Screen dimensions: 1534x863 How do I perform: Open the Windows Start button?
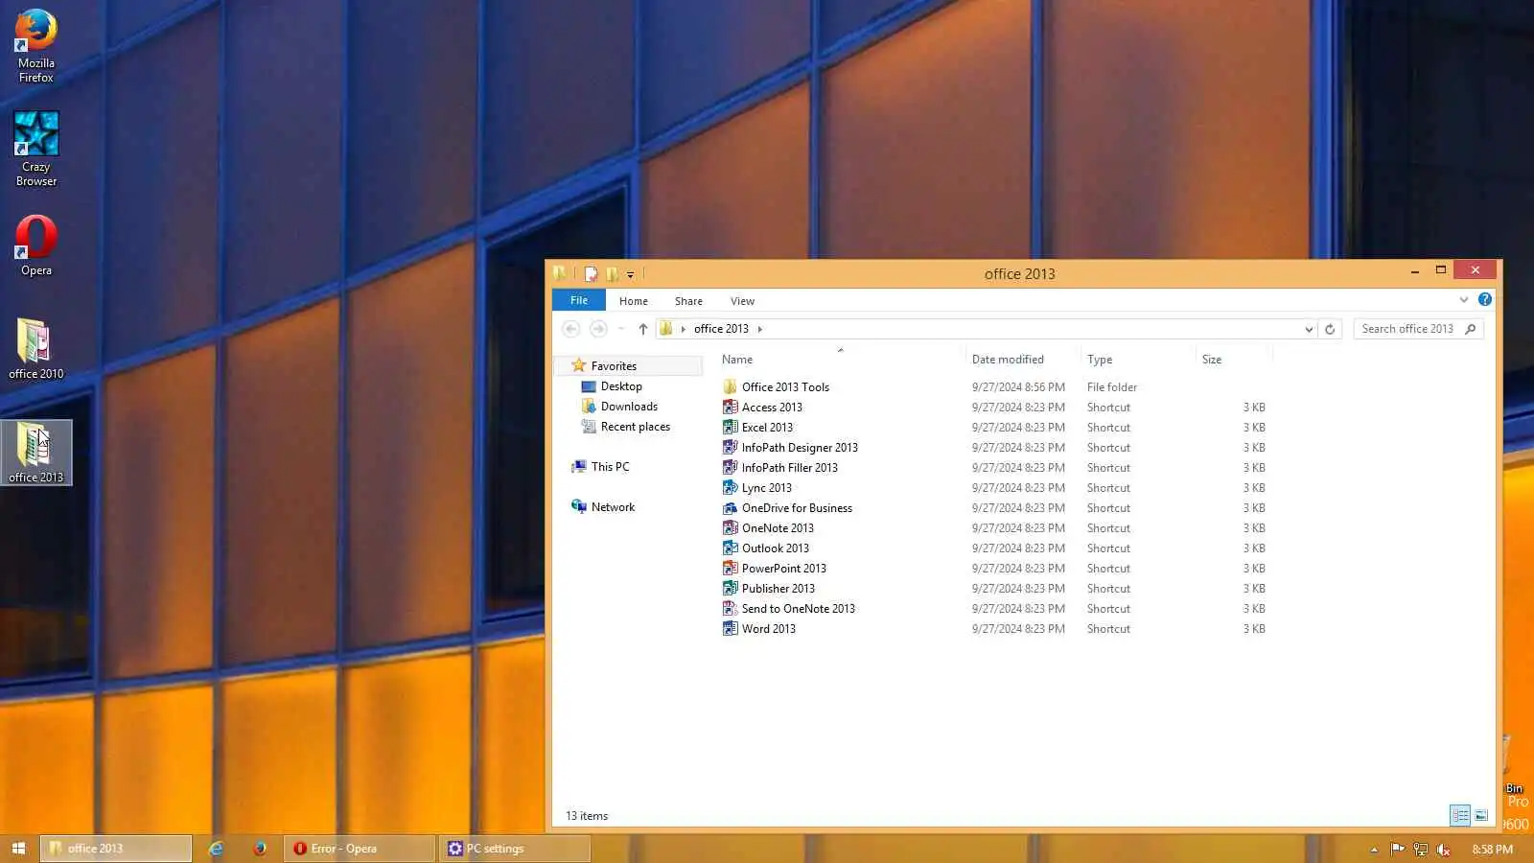coord(18,849)
